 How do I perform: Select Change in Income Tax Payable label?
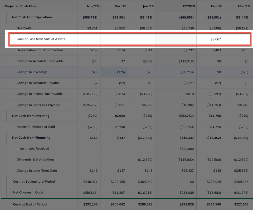(40, 94)
